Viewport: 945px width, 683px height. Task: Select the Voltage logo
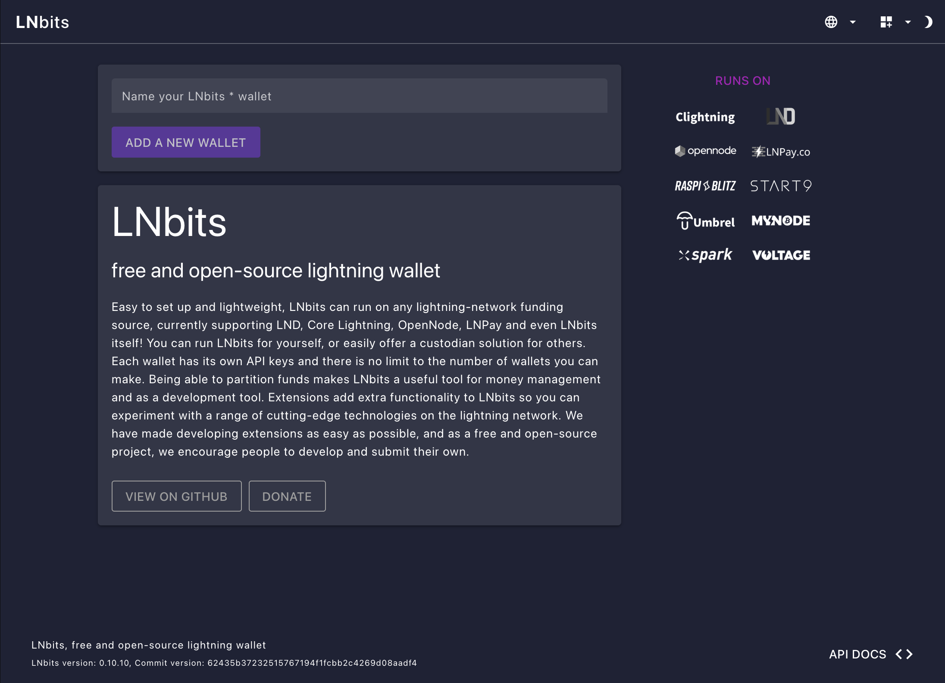pos(780,255)
